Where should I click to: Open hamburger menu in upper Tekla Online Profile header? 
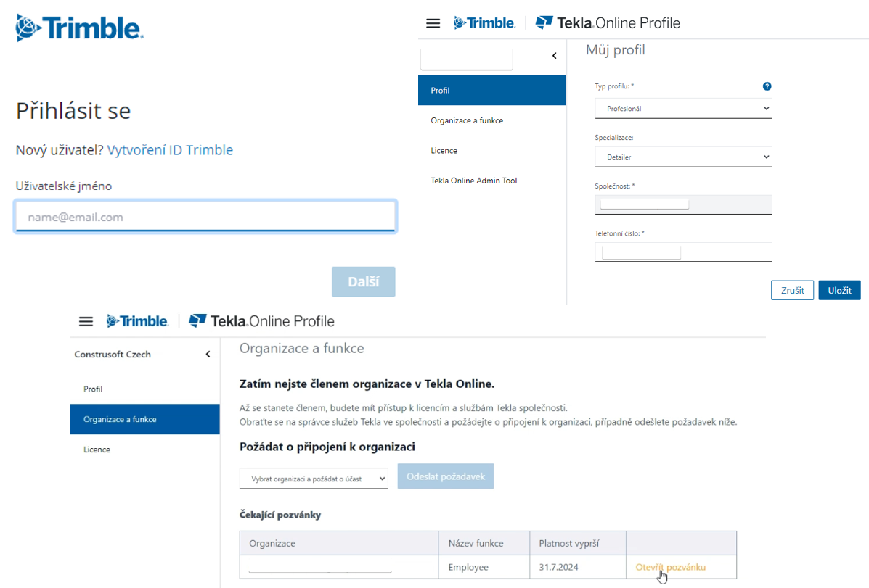point(433,23)
